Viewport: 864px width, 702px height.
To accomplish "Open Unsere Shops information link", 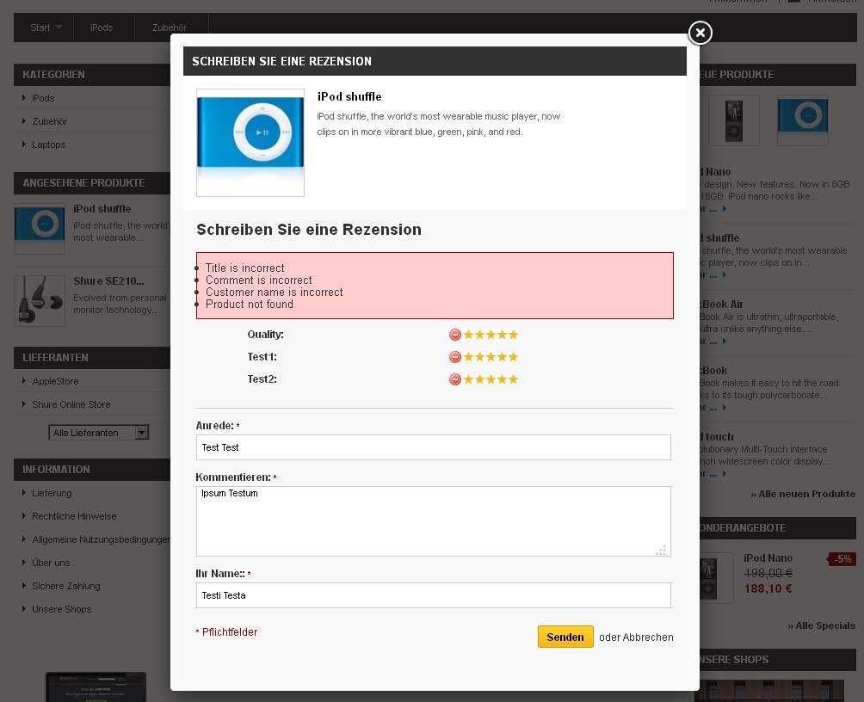I will click(62, 609).
